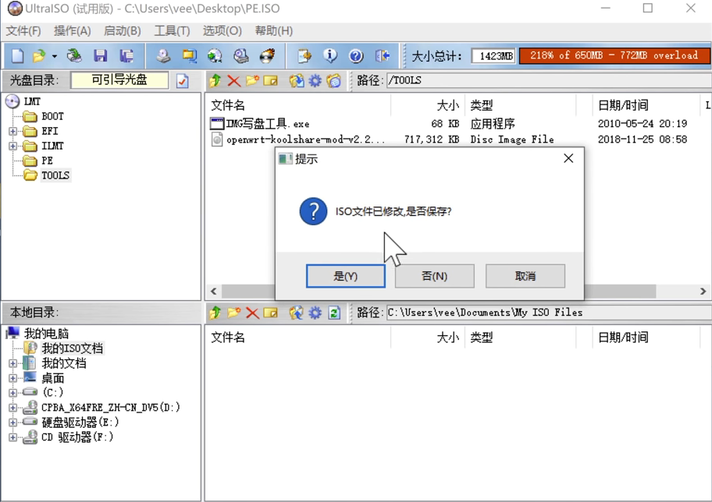Click New Folder icon in local directory toolbar
This screenshot has height=502, width=712.
(x=233, y=313)
